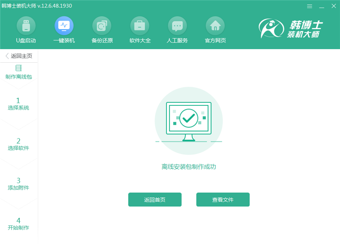The height and width of the screenshot is (245, 340).
Task: Open the hamburger menu in title bar
Action: 310,6
